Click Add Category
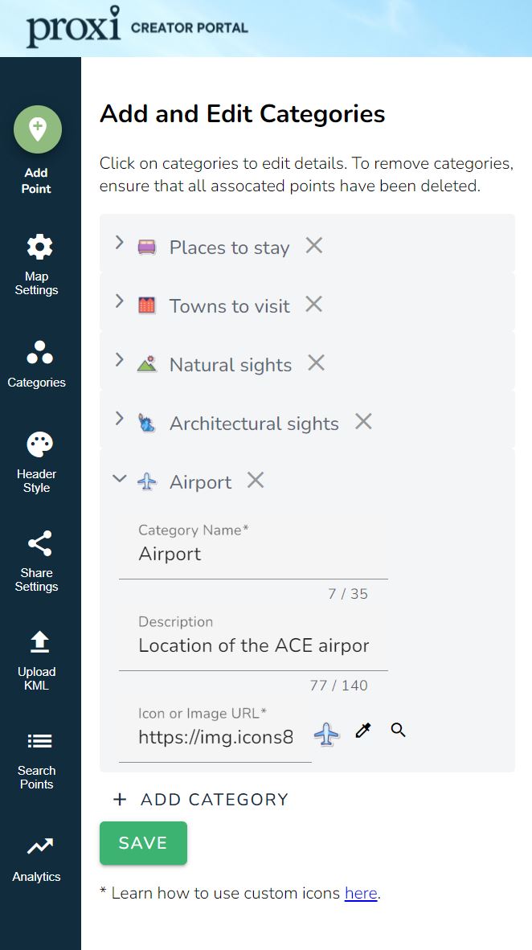Screen dimensions: 532x950 (201, 800)
